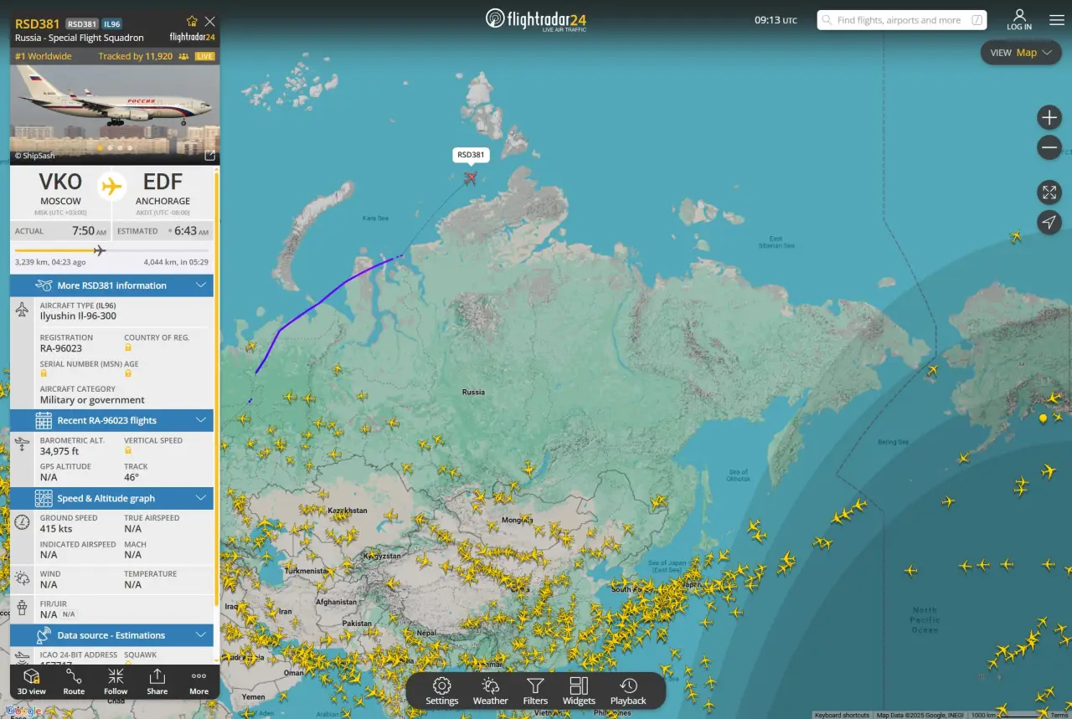The image size is (1072, 719).
Task: Expand Recent RA-96023 flights section
Action: [x=111, y=420]
